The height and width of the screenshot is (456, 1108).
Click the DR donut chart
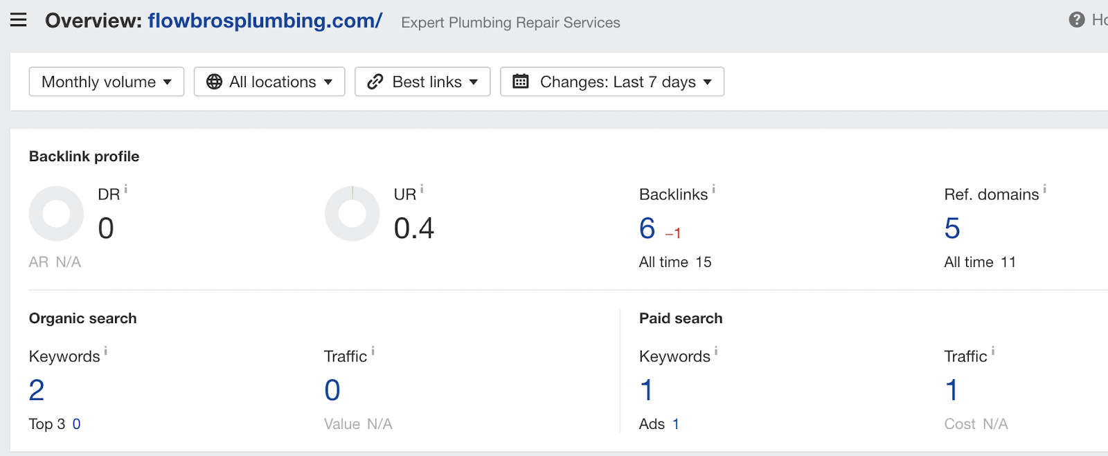click(x=56, y=214)
